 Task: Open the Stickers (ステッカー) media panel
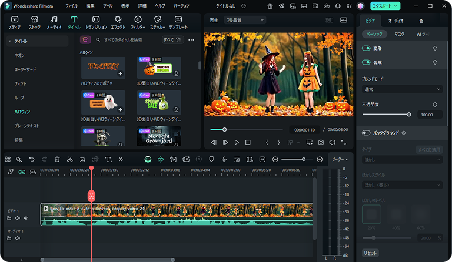157,23
